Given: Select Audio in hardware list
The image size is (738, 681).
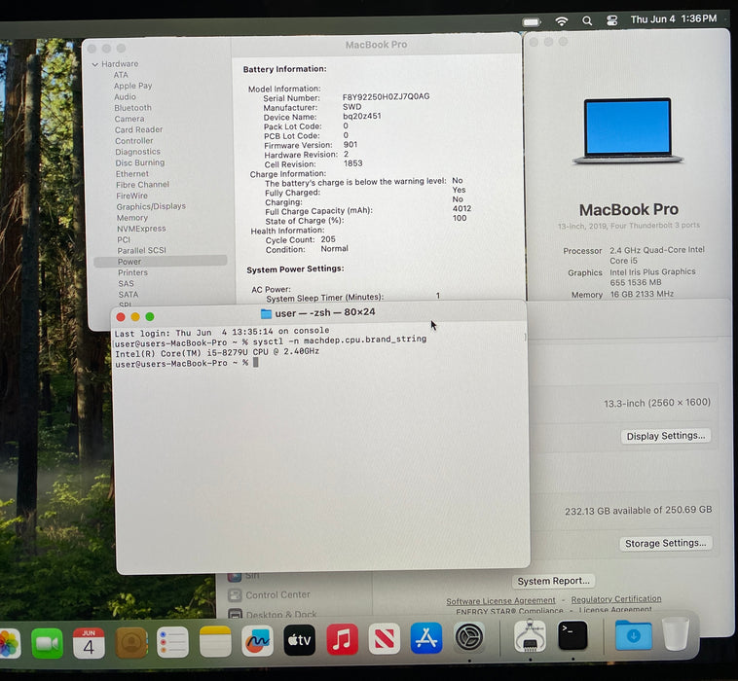Looking at the screenshot, I should tap(125, 97).
